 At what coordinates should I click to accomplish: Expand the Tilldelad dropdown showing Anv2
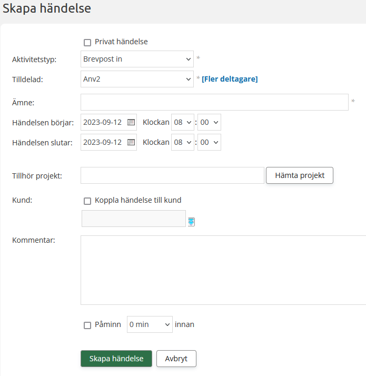click(137, 79)
